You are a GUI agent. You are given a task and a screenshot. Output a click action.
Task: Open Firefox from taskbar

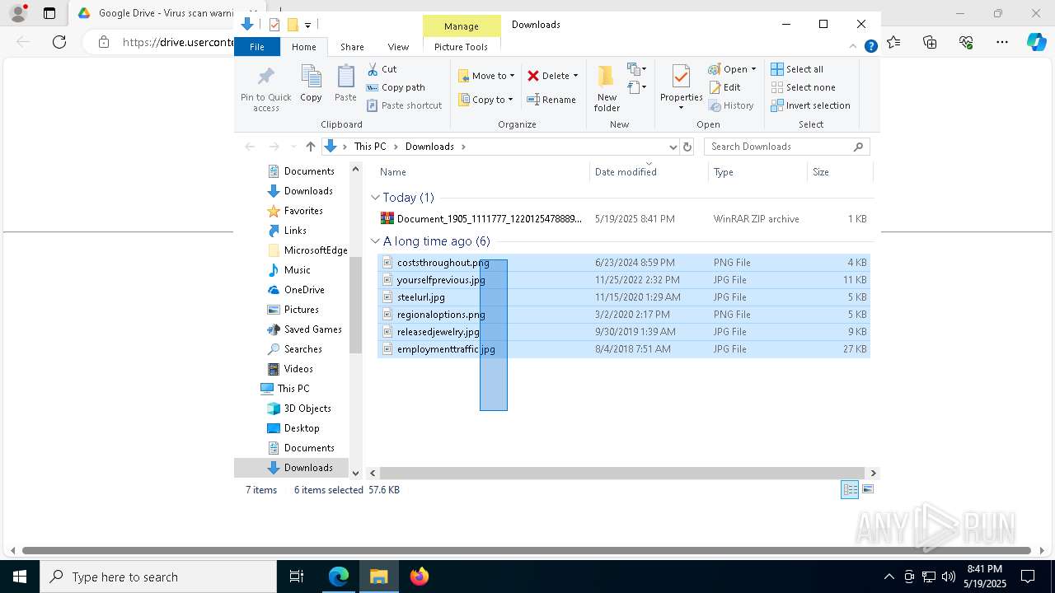coord(420,577)
